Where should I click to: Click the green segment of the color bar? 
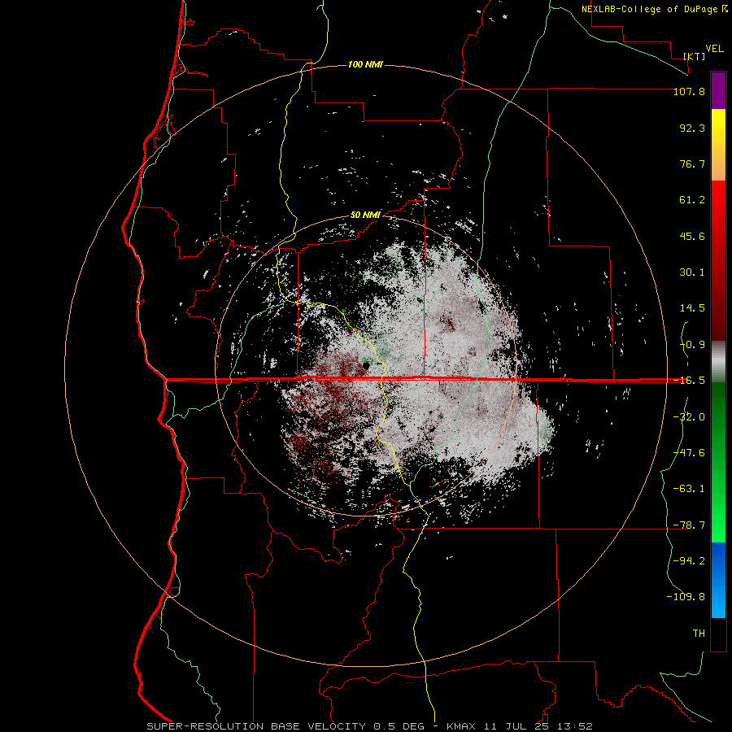[x=718, y=462]
